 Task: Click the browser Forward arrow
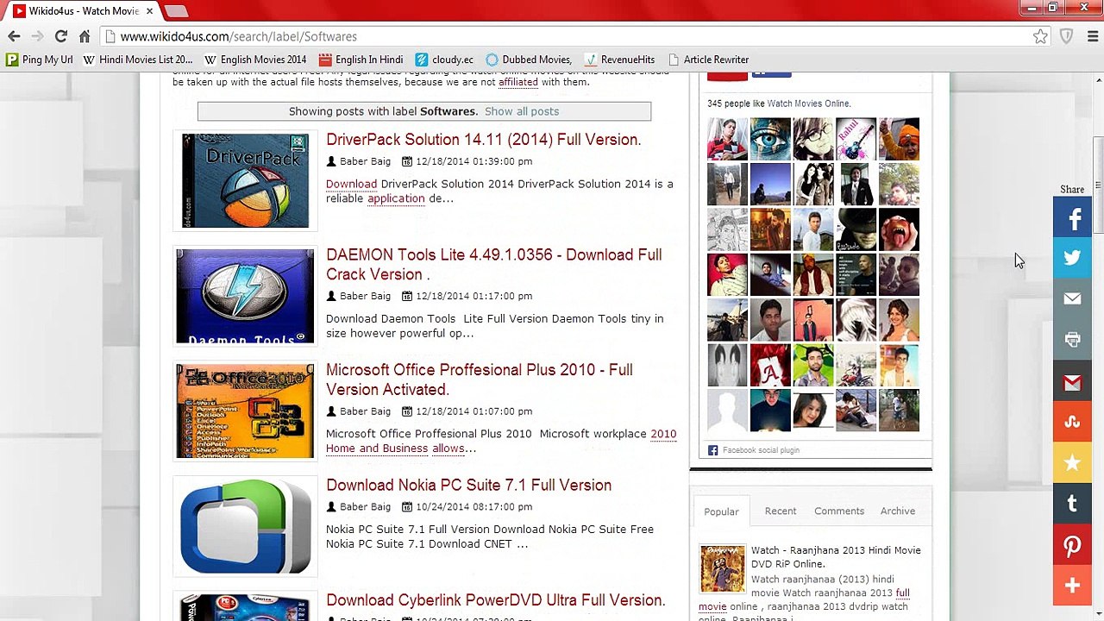pyautogui.click(x=37, y=36)
